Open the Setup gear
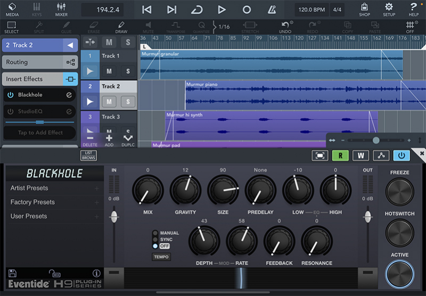 (389, 9)
